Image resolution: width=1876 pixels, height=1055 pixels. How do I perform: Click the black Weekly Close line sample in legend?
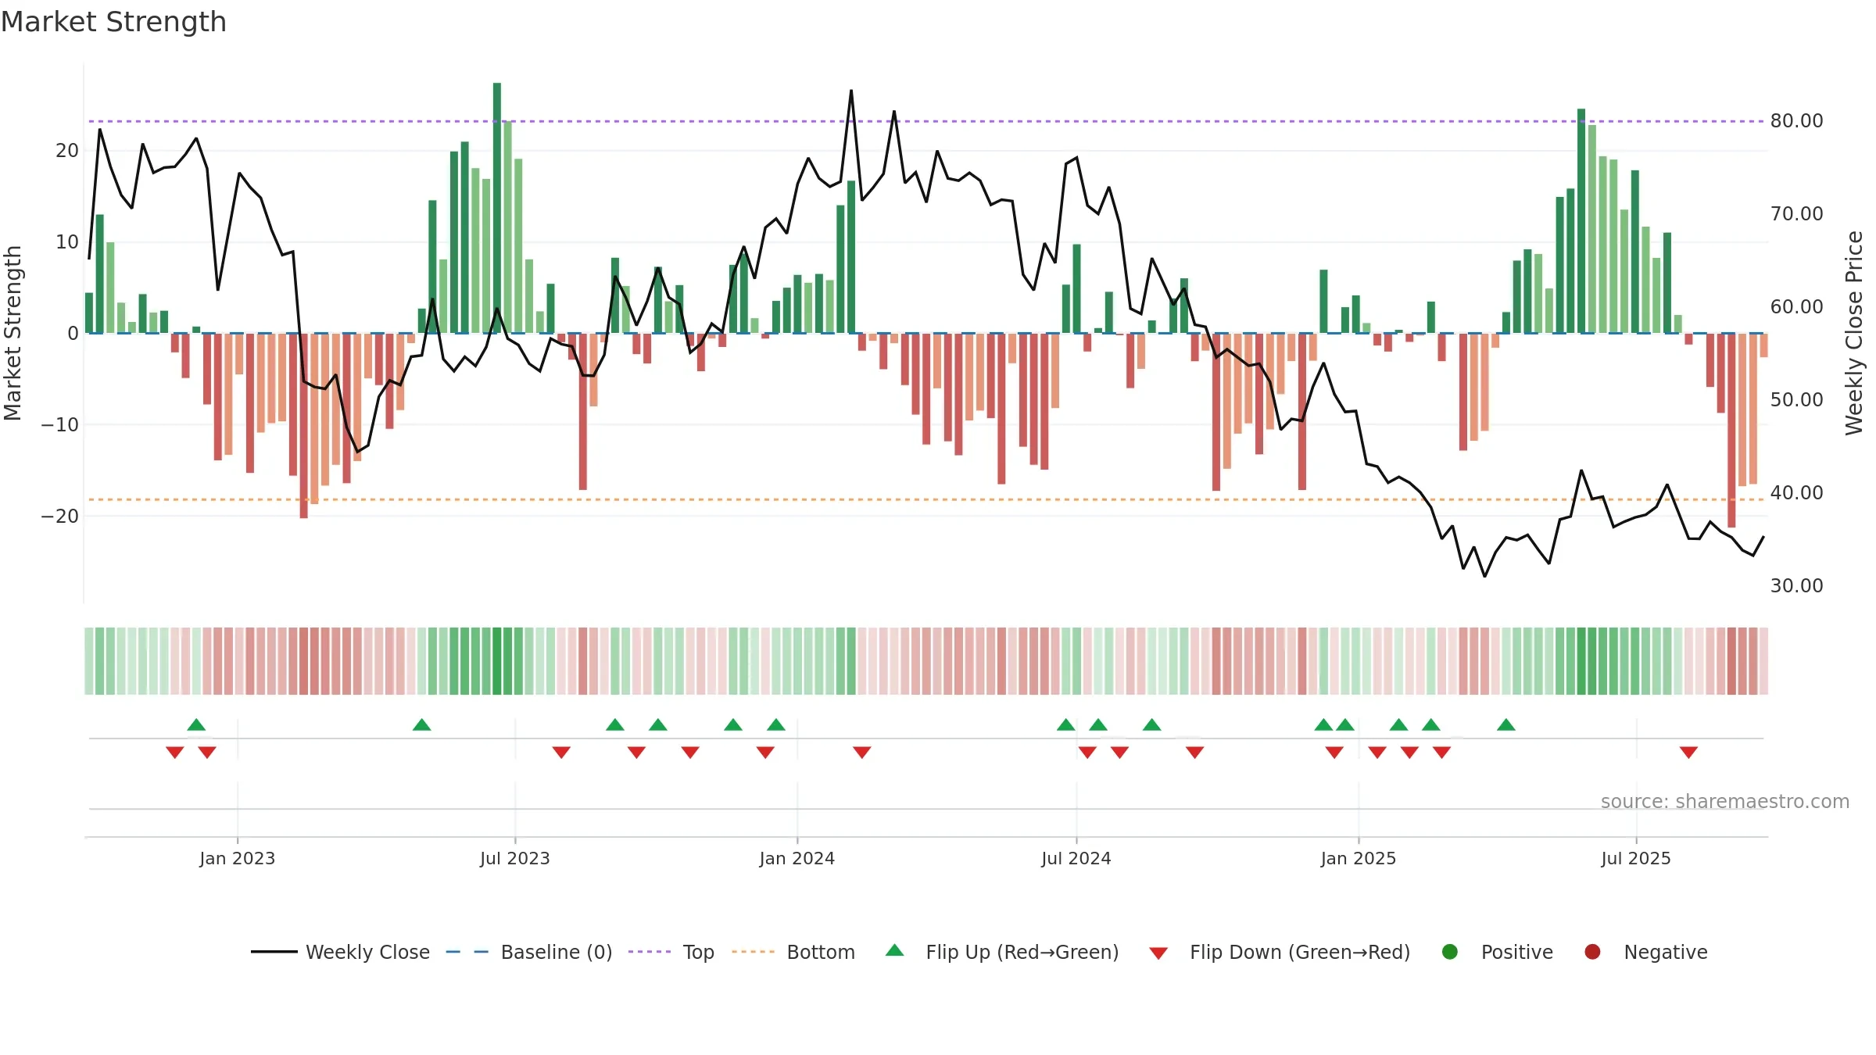point(274,952)
